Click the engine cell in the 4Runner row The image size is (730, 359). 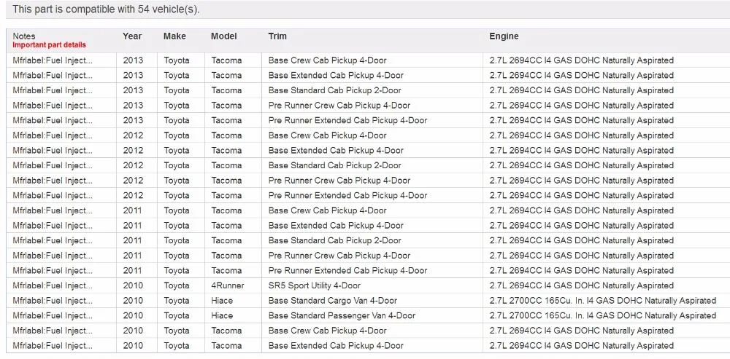click(582, 285)
